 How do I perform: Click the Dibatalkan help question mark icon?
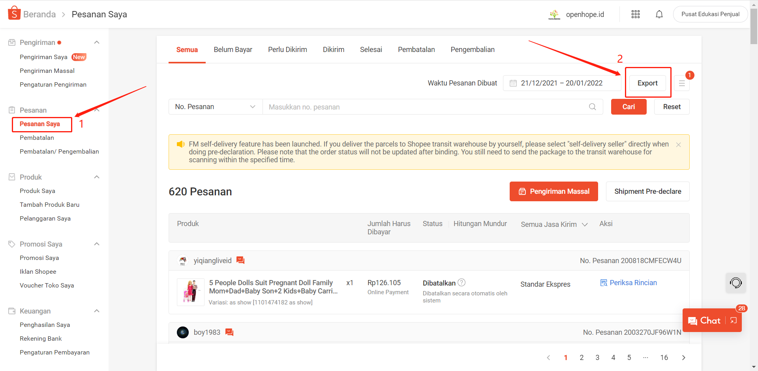click(x=462, y=282)
